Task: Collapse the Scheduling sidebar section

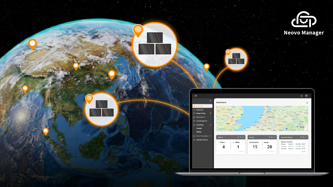Action: (x=210, y=125)
